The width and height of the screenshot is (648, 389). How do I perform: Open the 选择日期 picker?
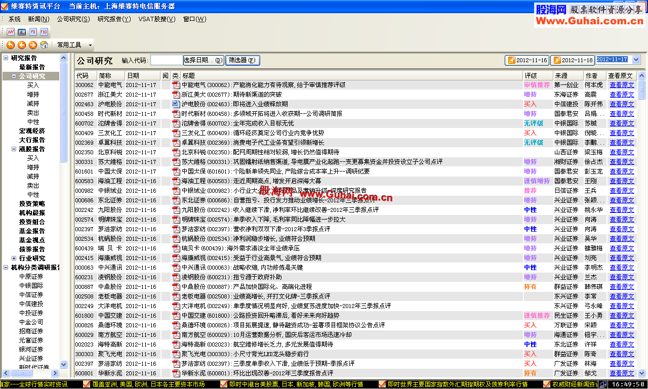click(204, 60)
